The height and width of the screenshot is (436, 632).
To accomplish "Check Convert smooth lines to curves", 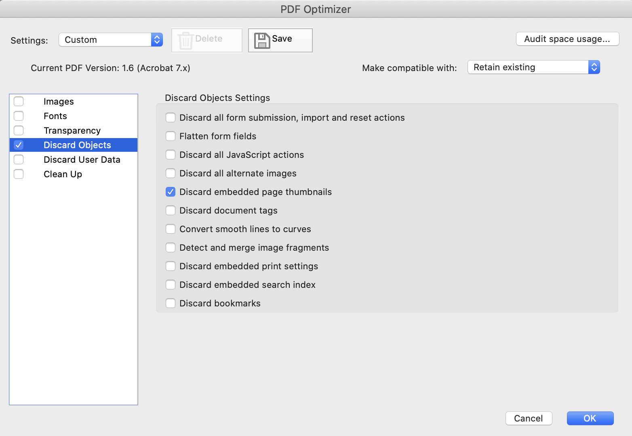I will click(x=171, y=229).
